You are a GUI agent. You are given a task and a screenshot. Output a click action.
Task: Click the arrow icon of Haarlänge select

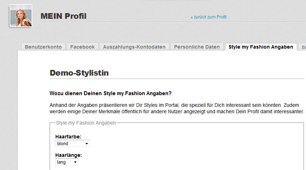click(75, 162)
